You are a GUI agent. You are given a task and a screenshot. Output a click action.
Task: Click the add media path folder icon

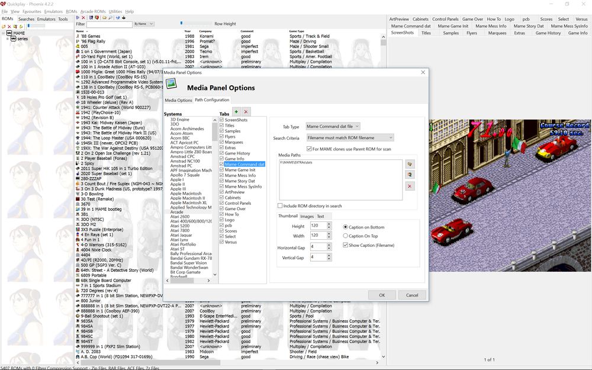click(x=410, y=164)
